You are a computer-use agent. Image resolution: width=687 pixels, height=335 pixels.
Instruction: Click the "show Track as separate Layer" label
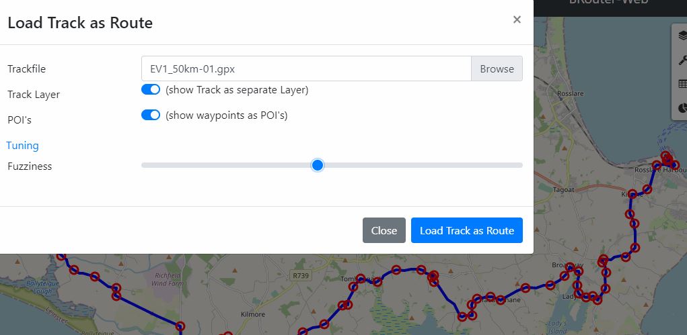[237, 90]
